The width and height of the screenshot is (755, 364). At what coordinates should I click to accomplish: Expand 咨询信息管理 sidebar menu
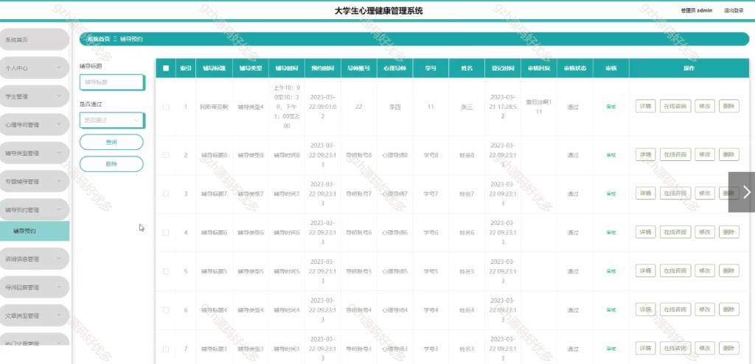35,259
